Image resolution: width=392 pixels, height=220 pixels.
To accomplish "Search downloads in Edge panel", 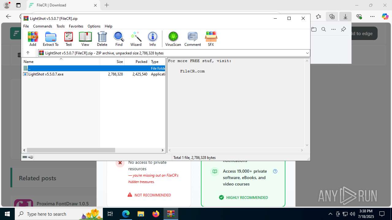I will [324, 29].
